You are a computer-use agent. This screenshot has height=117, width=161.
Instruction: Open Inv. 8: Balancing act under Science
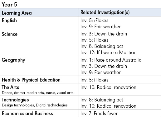click(x=102, y=46)
